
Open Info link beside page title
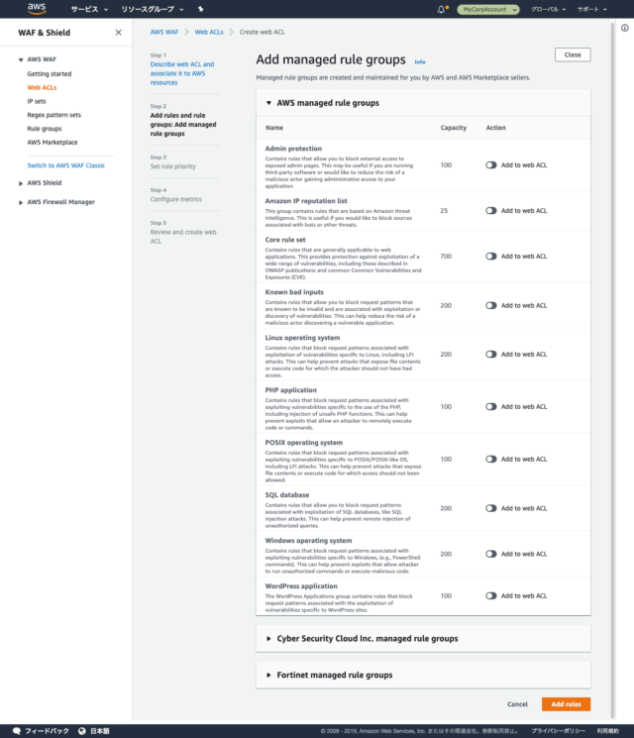tap(420, 61)
